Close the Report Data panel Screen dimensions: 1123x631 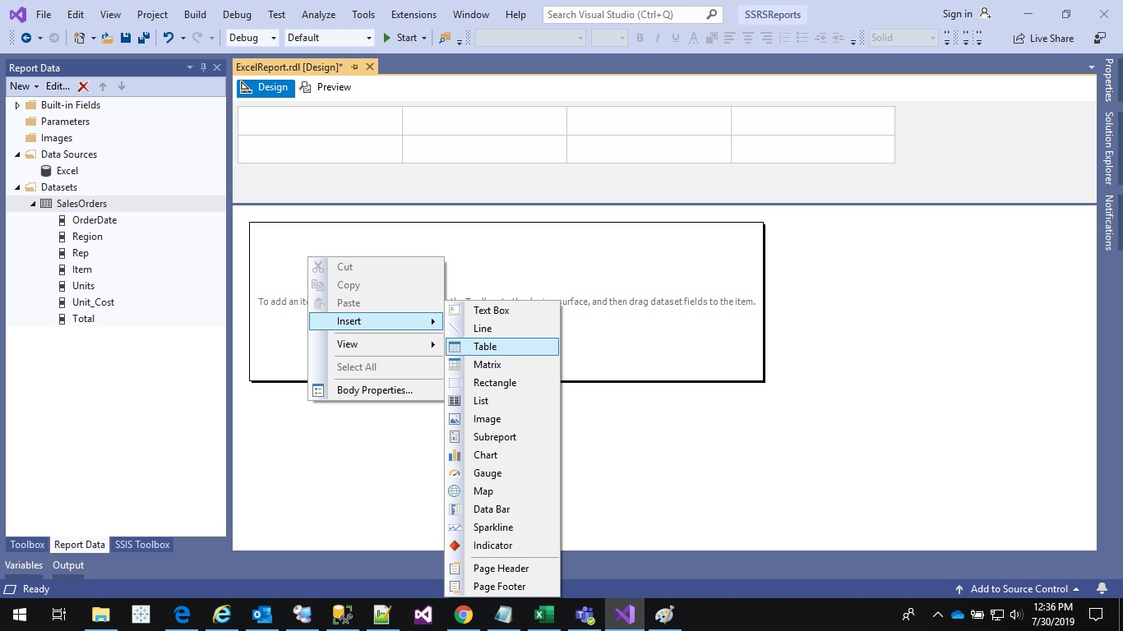[217, 67]
